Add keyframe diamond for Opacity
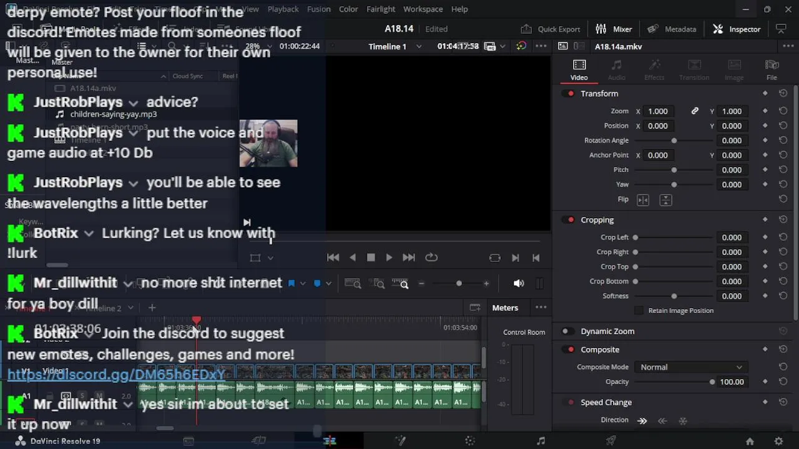 765,382
